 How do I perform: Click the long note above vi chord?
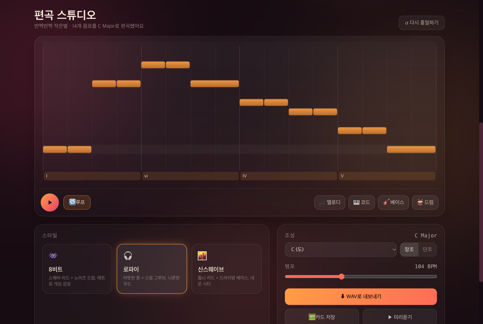coord(215,84)
